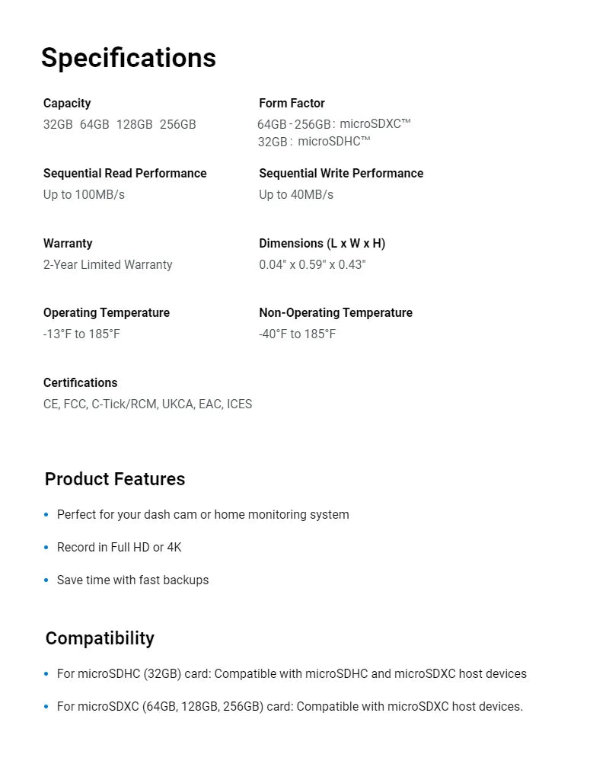Click the Up to 40MB/s value

pyautogui.click(x=296, y=194)
